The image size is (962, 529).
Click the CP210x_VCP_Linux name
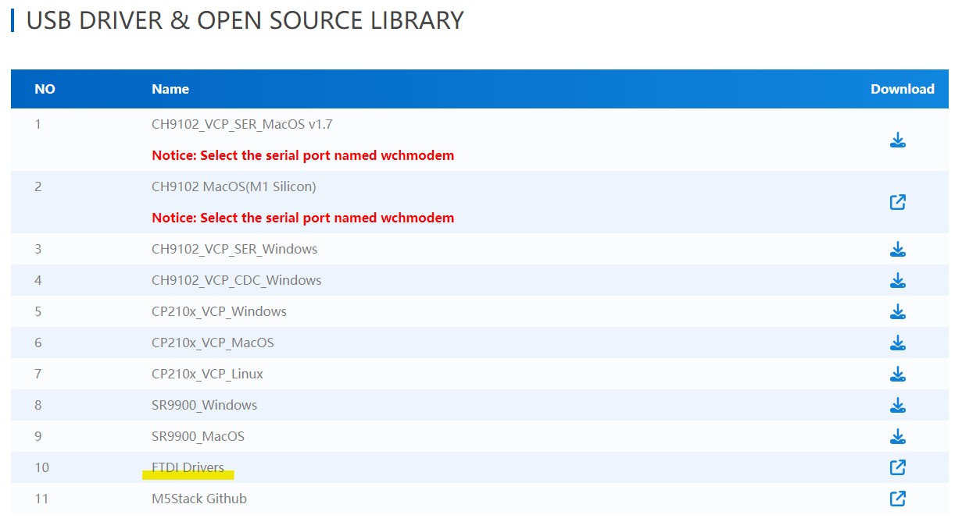point(207,374)
